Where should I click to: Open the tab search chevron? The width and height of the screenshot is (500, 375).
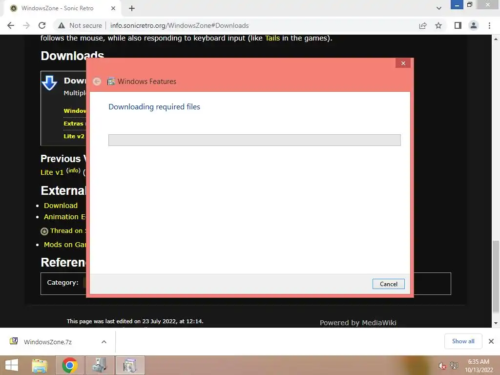pos(439,8)
